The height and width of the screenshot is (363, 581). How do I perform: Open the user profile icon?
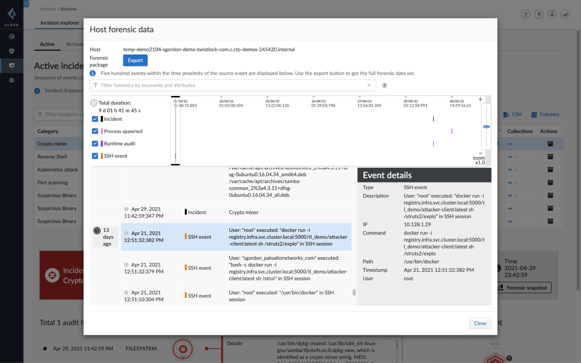[x=552, y=15]
